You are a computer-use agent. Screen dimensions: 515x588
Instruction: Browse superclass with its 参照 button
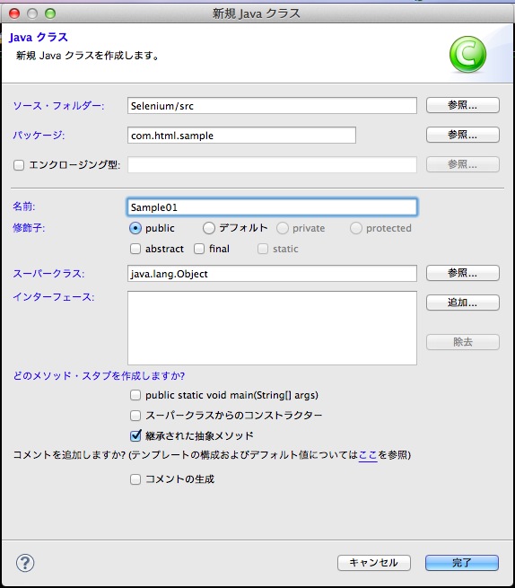[463, 273]
